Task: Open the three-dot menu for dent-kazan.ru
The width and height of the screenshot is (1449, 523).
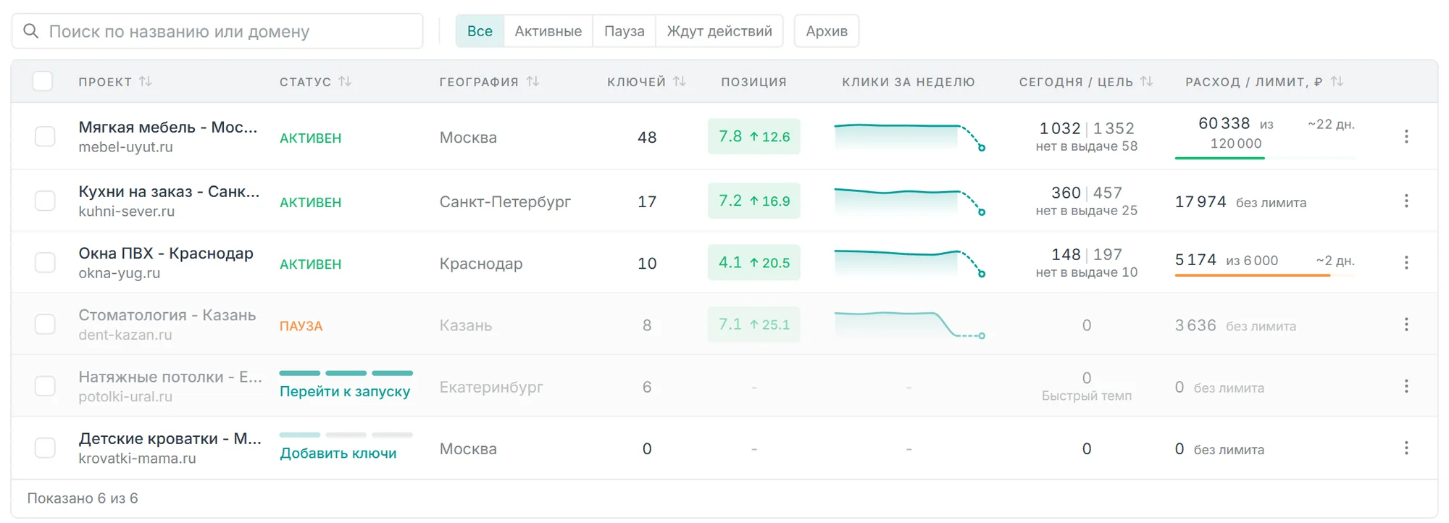Action: pyautogui.click(x=1406, y=325)
